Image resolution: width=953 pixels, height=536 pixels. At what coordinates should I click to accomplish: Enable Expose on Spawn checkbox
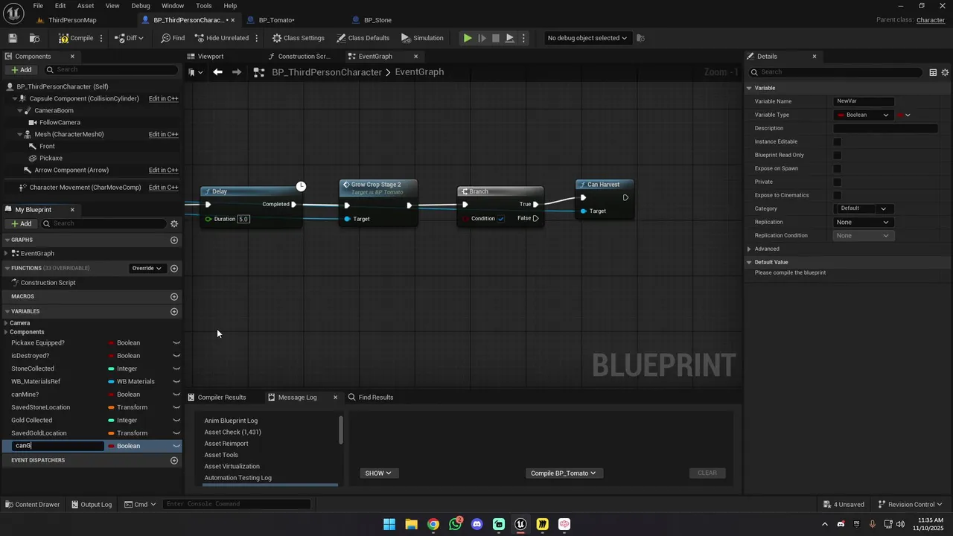837,168
